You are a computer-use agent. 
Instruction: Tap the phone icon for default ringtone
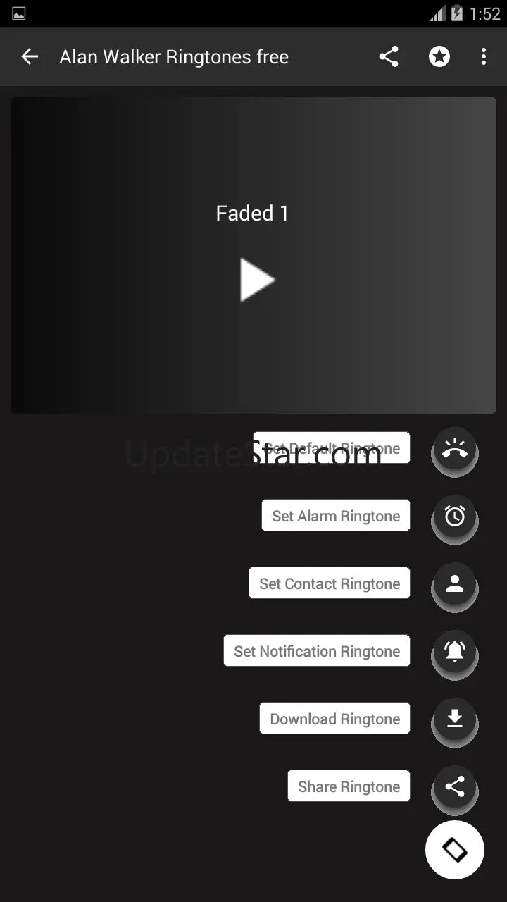[455, 448]
